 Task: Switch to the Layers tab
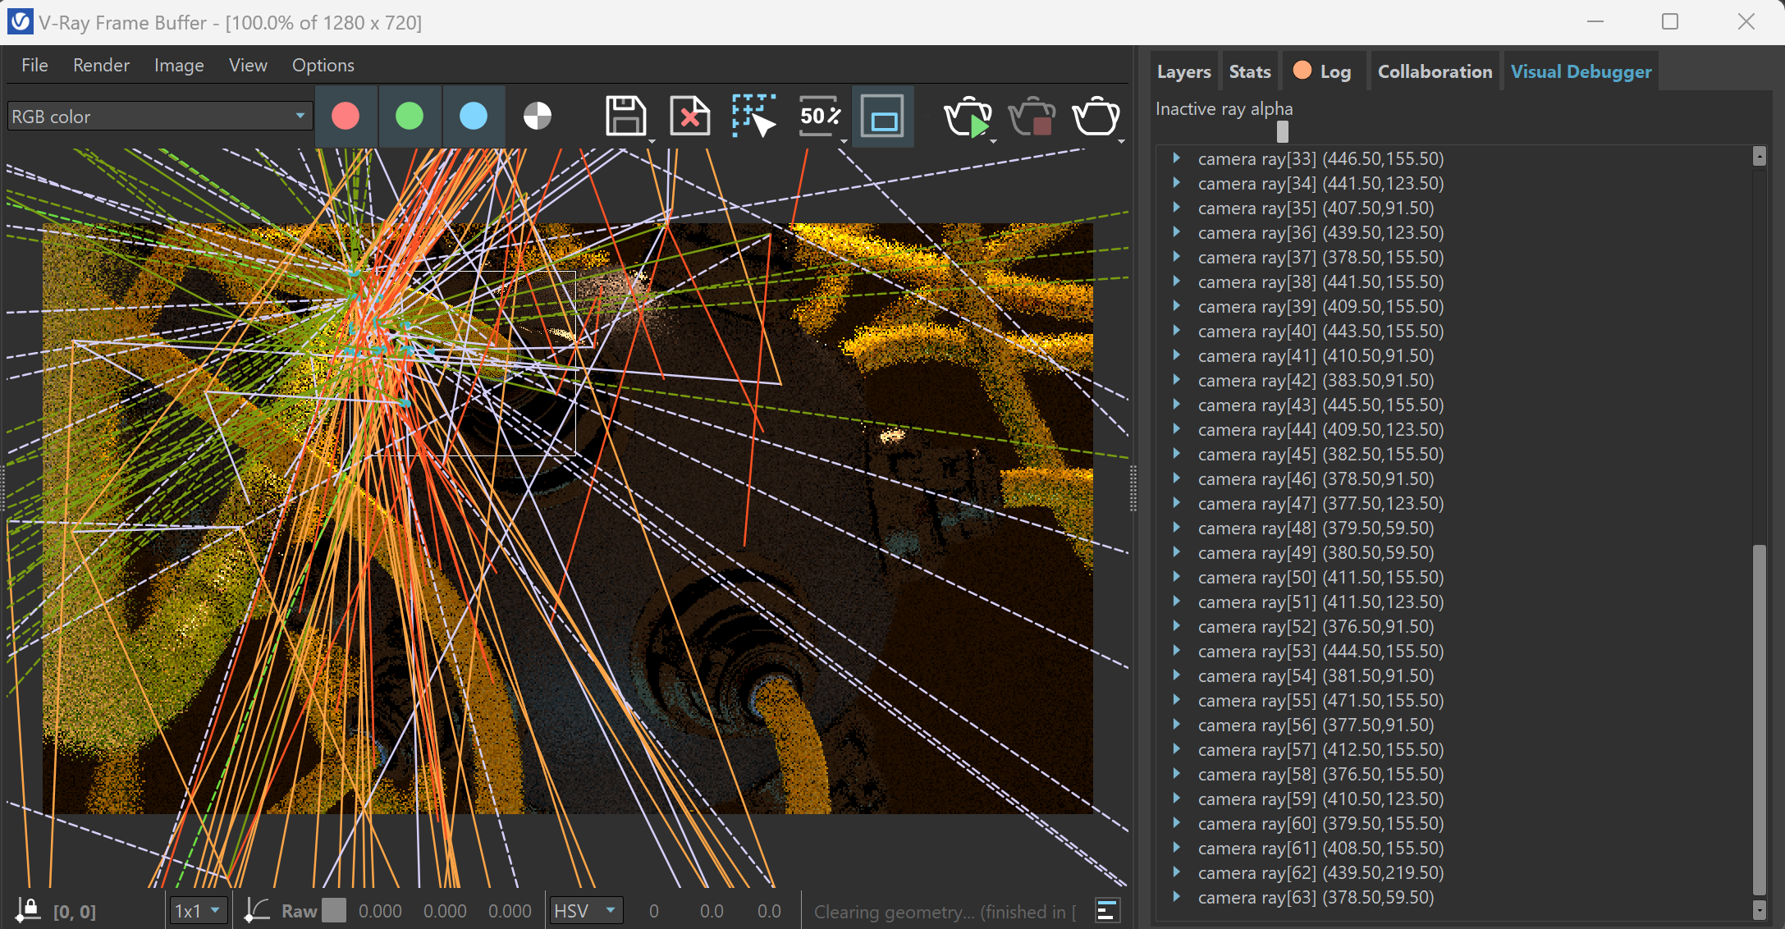pos(1183,71)
